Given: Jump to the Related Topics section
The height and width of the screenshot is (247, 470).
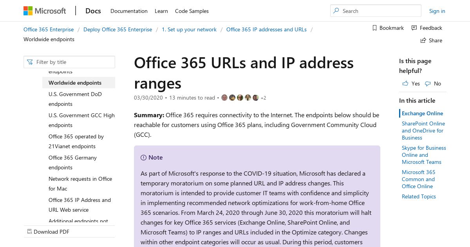Looking at the screenshot, I should pos(419,196).
